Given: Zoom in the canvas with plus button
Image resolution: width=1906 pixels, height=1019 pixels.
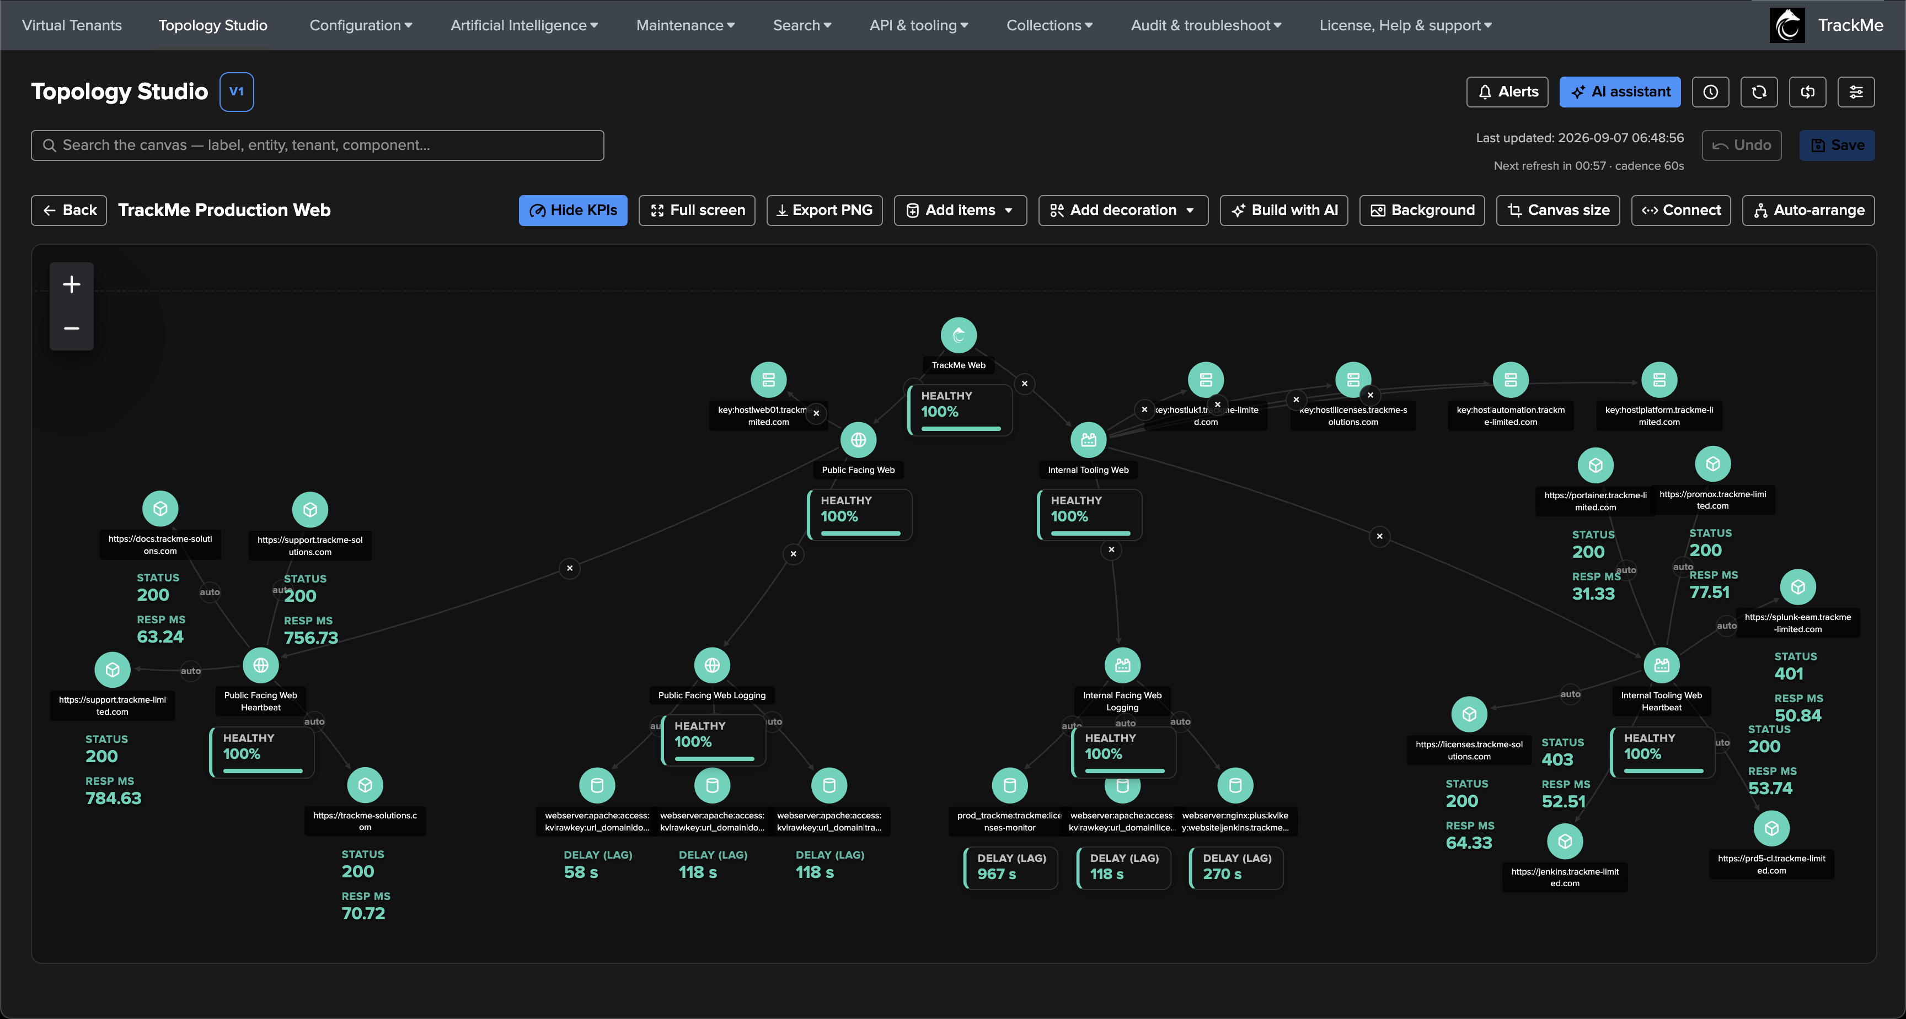Looking at the screenshot, I should (72, 285).
